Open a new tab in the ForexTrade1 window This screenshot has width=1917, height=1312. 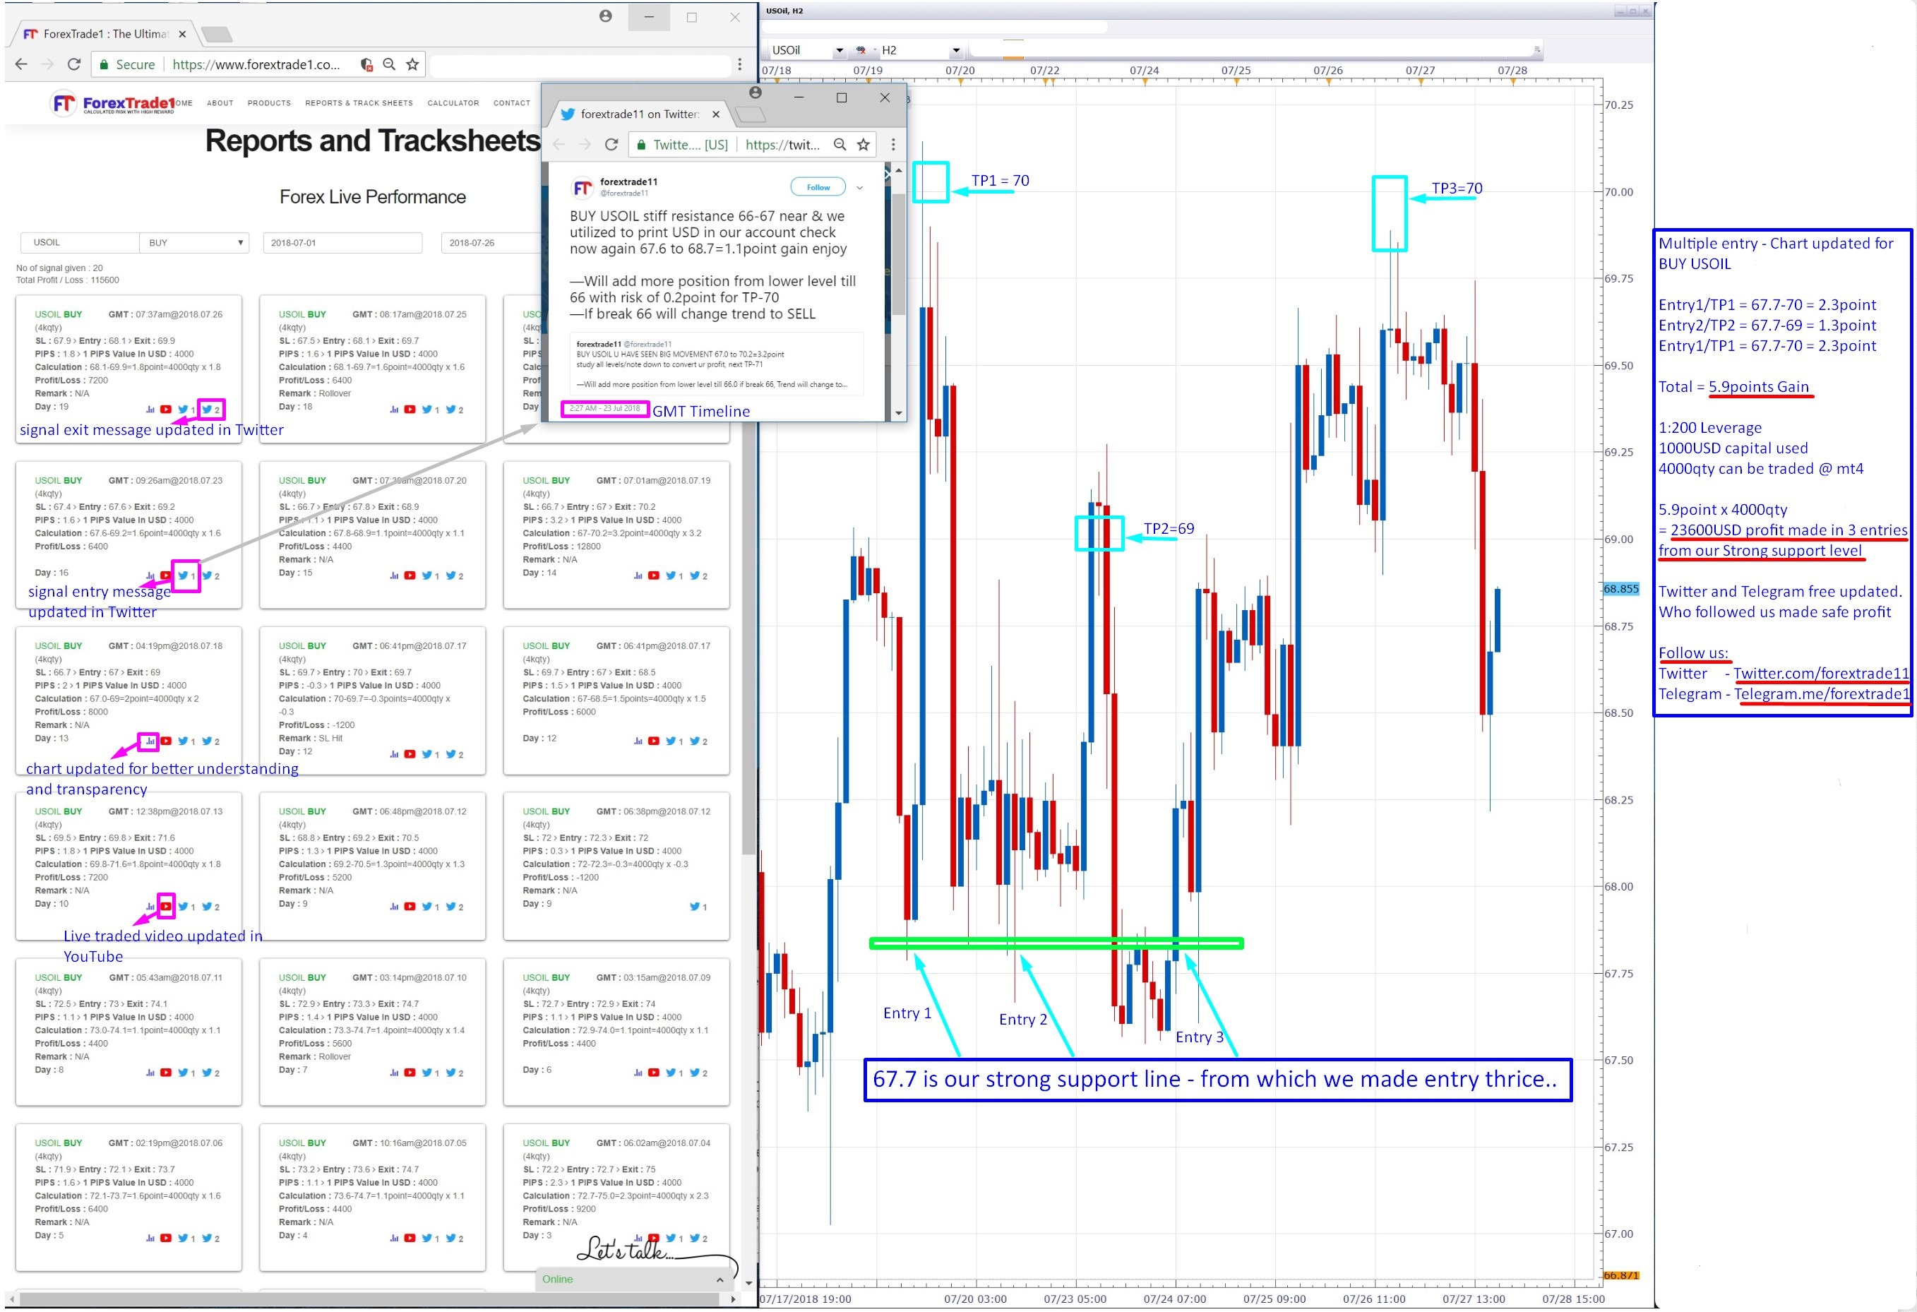216,34
